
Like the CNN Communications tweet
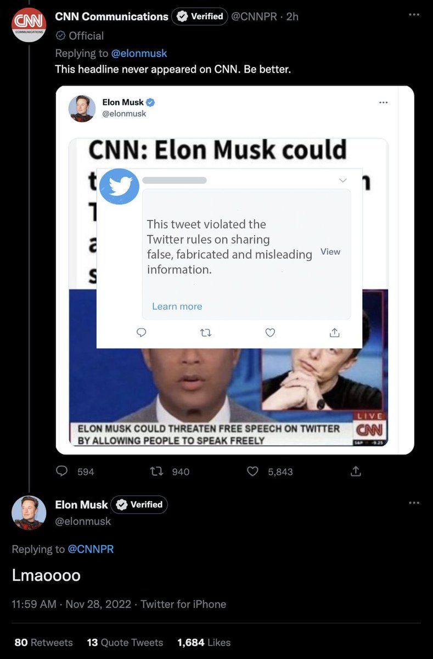coord(252,471)
